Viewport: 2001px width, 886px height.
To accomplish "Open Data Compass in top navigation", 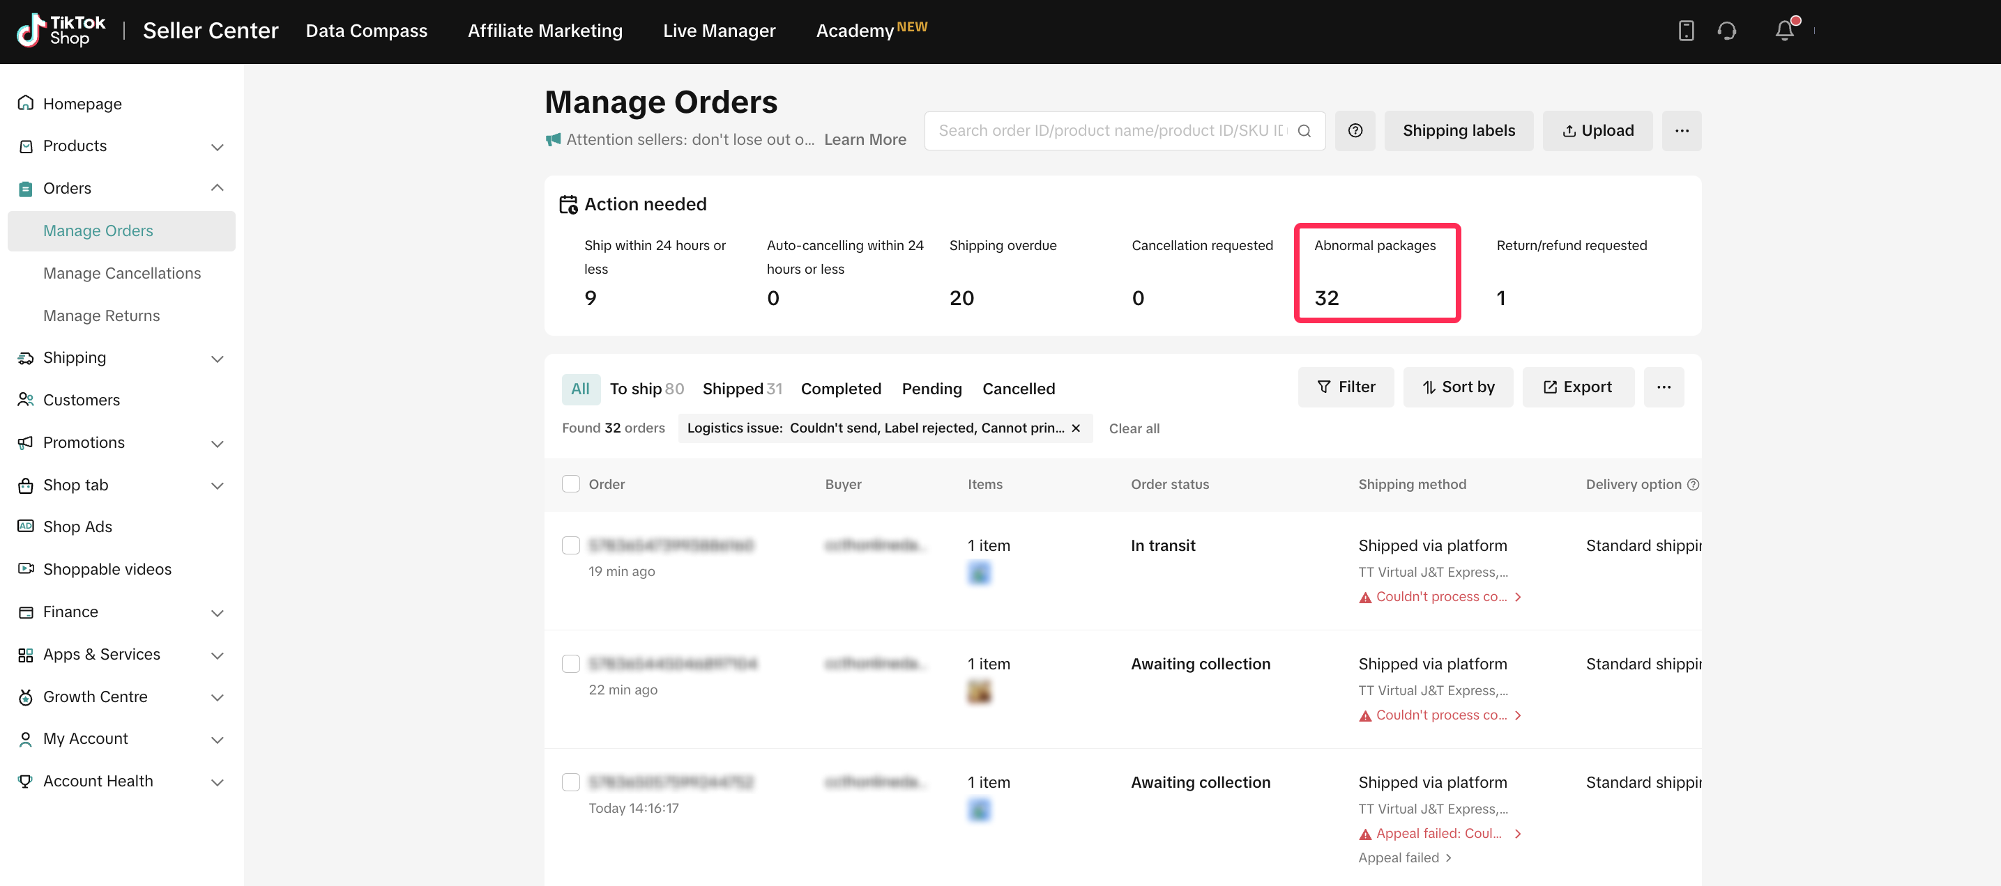I will (x=366, y=31).
